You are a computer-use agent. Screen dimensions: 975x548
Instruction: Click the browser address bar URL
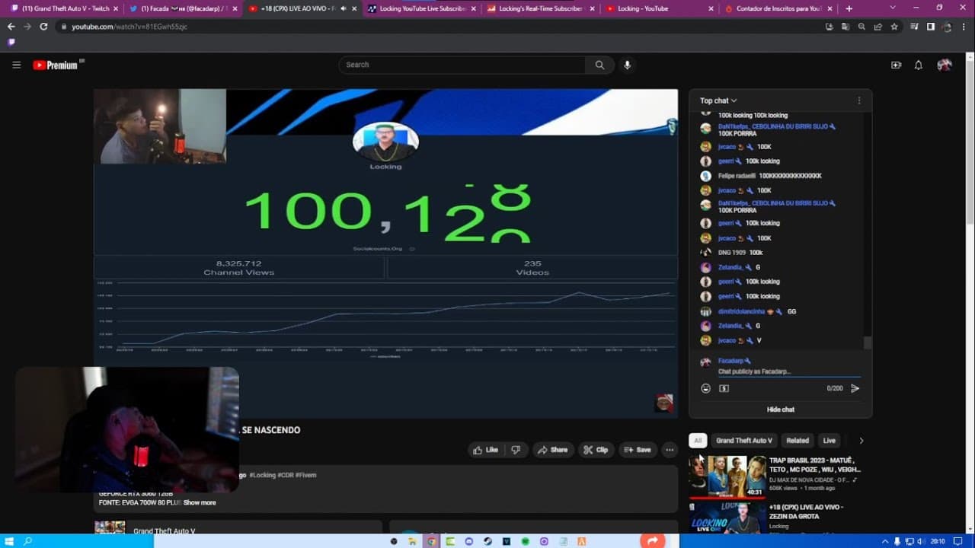[x=129, y=26]
